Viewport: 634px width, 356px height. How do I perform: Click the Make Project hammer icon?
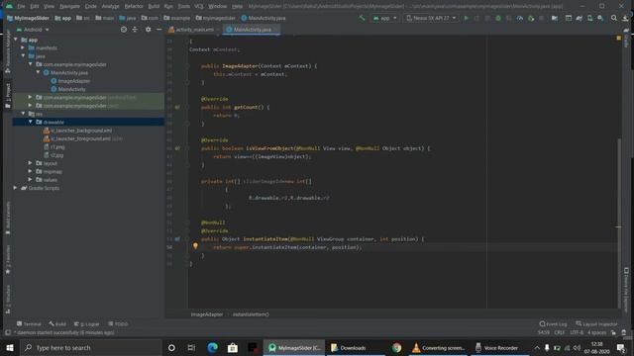[x=362, y=18]
